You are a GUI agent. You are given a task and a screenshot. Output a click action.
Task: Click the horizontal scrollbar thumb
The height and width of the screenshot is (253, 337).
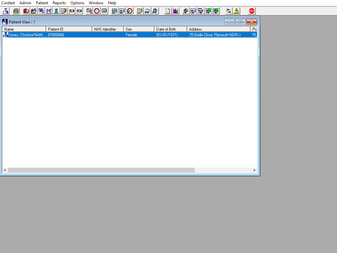(101, 170)
